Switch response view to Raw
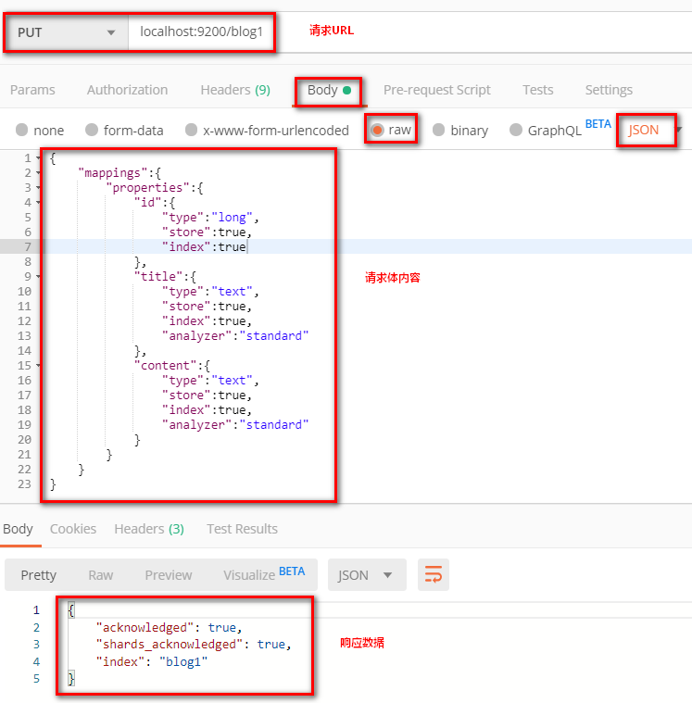Viewport: 692px width, 703px height. pos(100,575)
